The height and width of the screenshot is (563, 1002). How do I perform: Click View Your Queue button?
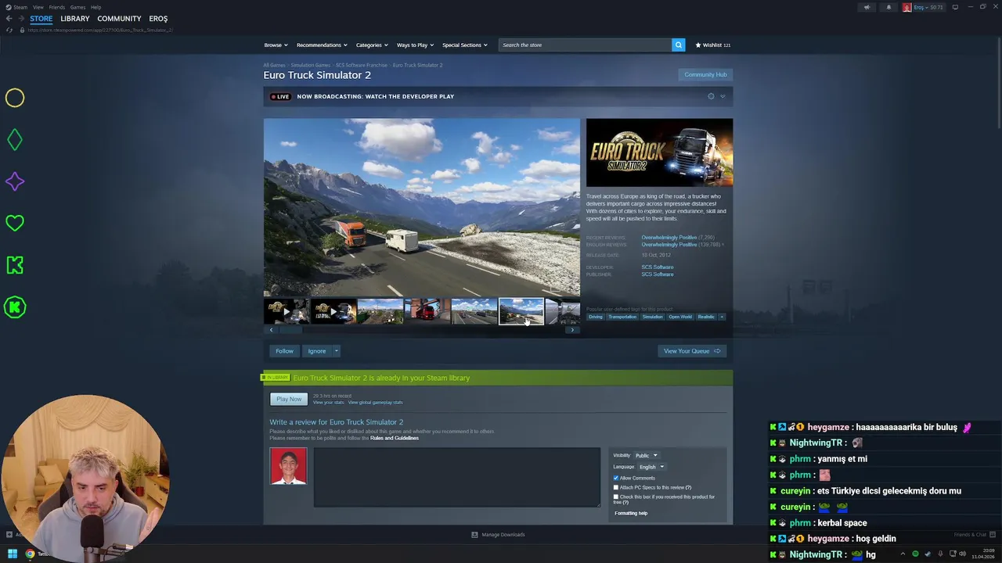[x=692, y=351]
